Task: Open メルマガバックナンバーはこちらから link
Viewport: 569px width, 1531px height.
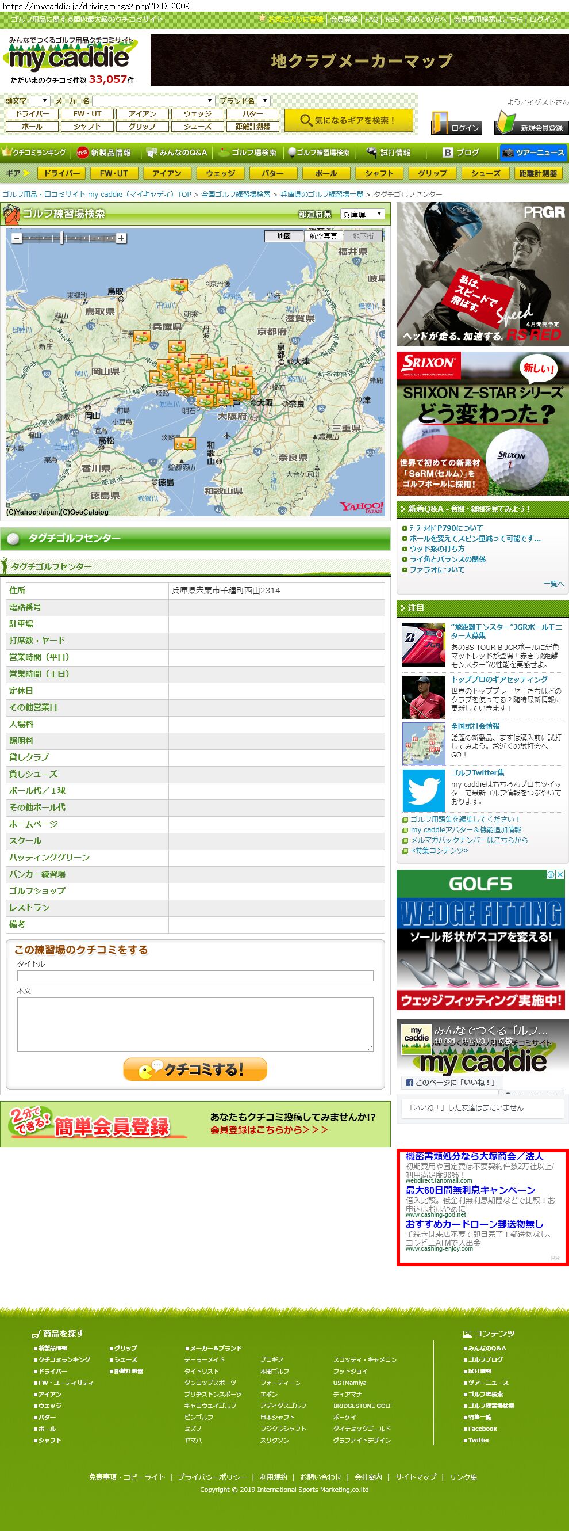Action: (469, 840)
